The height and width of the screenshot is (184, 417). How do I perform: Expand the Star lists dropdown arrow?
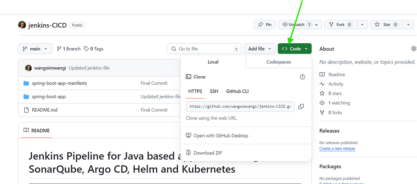click(408, 24)
